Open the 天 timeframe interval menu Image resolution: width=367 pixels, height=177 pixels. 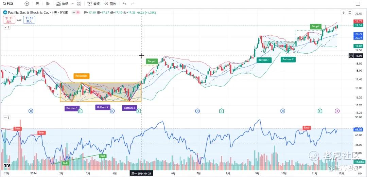pyautogui.click(x=37, y=4)
